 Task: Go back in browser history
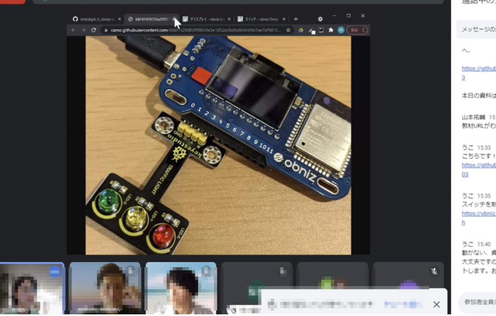tap(73, 30)
